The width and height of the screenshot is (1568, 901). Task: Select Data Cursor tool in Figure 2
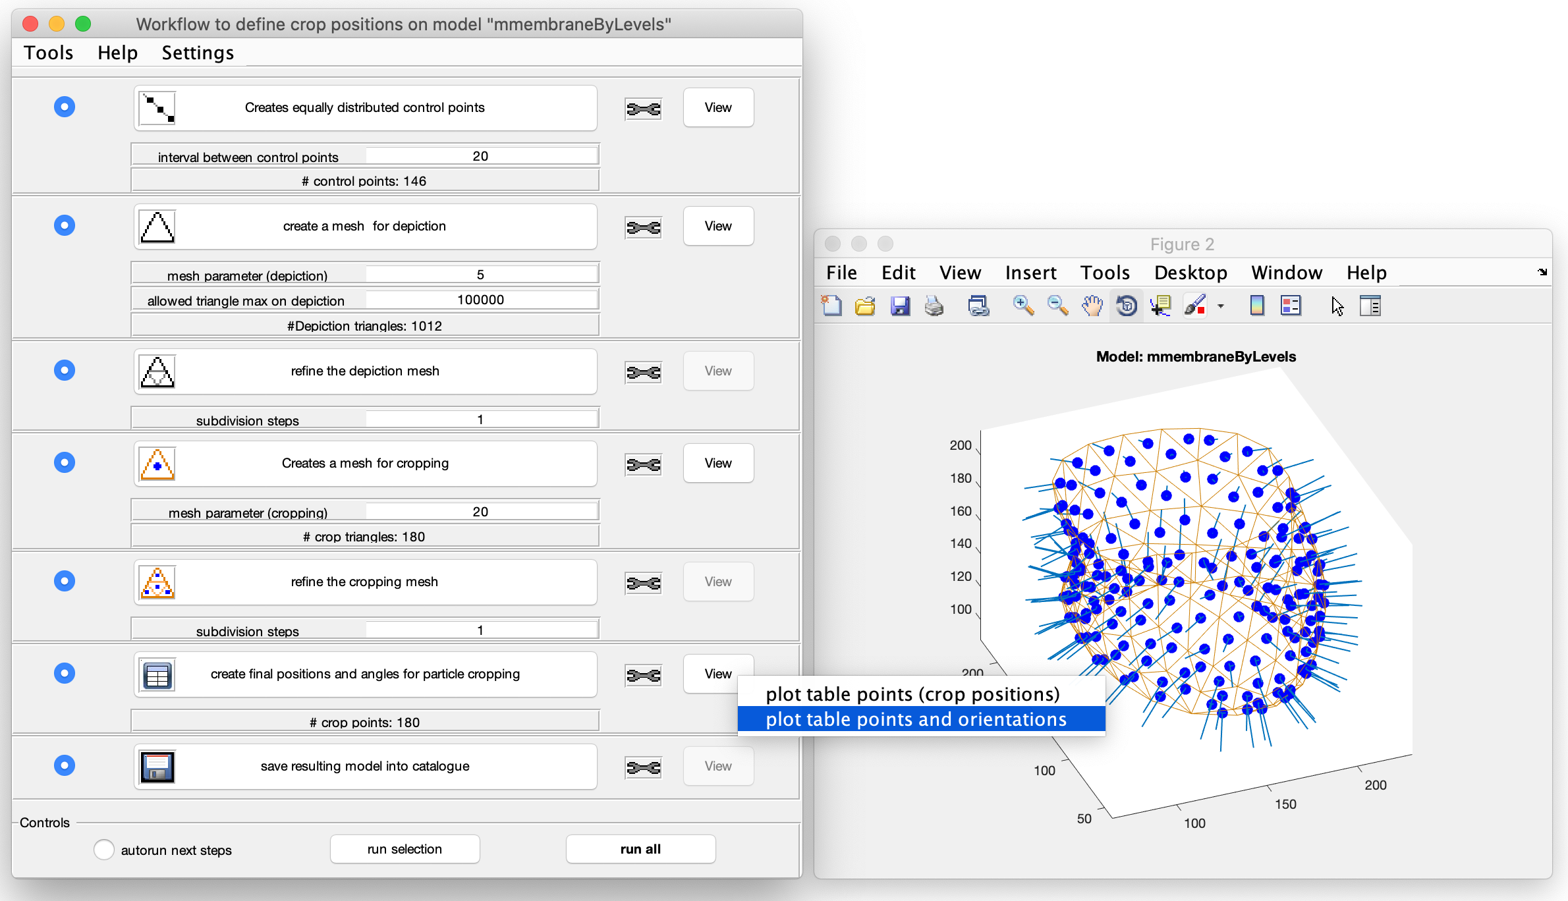click(1160, 306)
